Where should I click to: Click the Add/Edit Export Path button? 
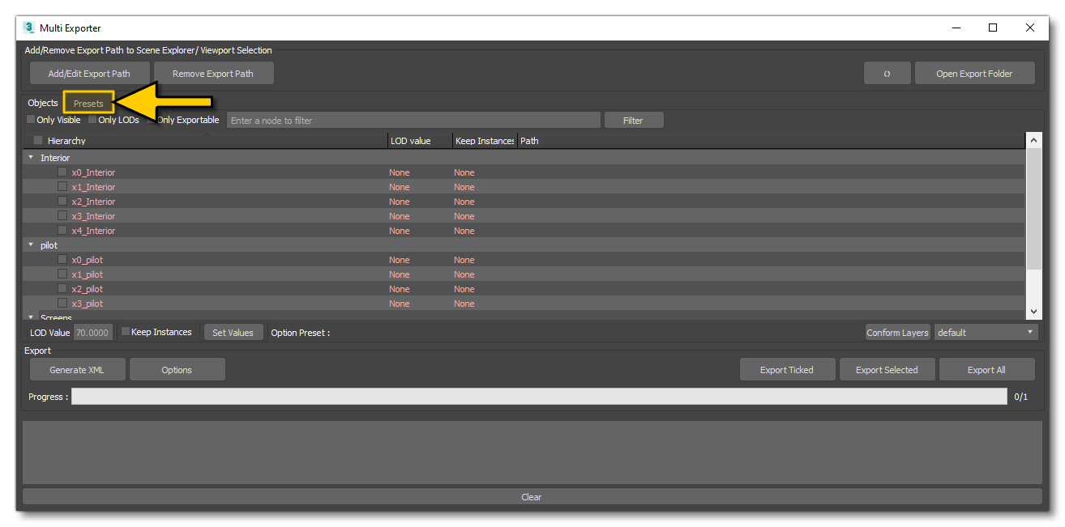click(89, 74)
